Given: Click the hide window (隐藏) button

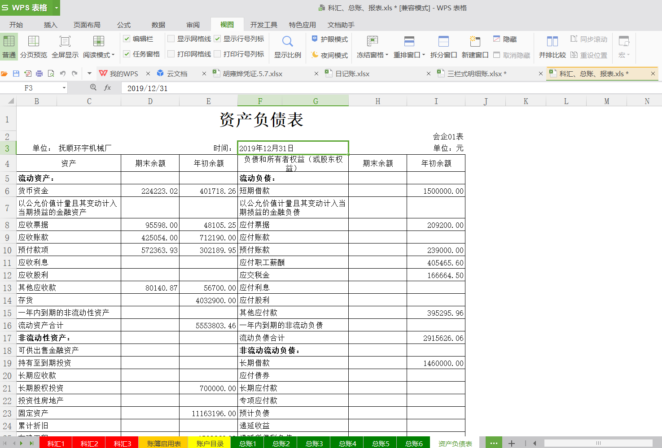Looking at the screenshot, I should click(x=505, y=39).
